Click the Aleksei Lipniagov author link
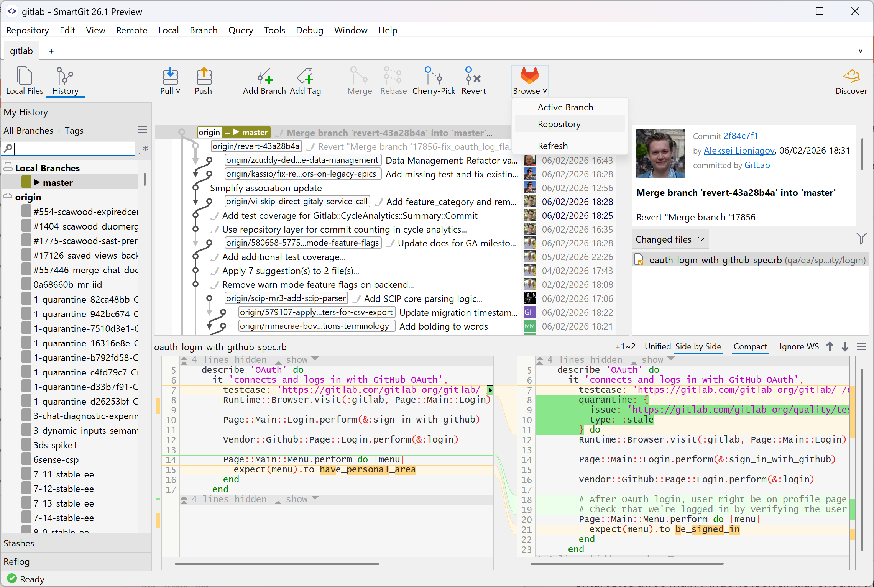Image resolution: width=874 pixels, height=587 pixels. pyautogui.click(x=739, y=150)
